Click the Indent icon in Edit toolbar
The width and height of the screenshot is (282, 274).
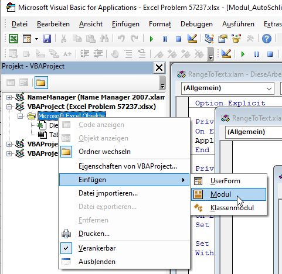pos(85,54)
